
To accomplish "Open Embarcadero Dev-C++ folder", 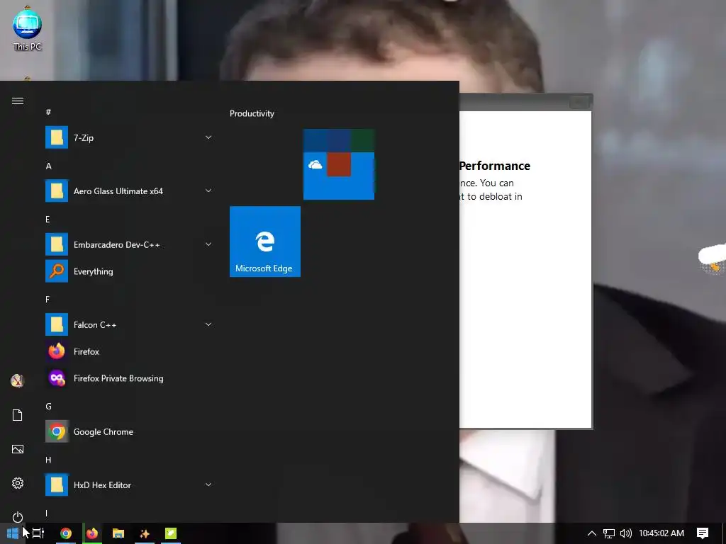I will tap(129, 244).
